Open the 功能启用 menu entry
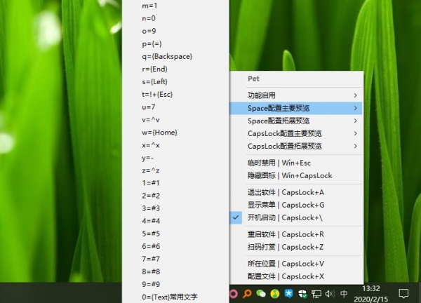 coord(296,95)
